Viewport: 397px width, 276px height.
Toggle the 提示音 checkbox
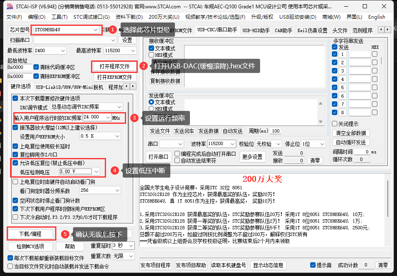click(x=313, y=265)
